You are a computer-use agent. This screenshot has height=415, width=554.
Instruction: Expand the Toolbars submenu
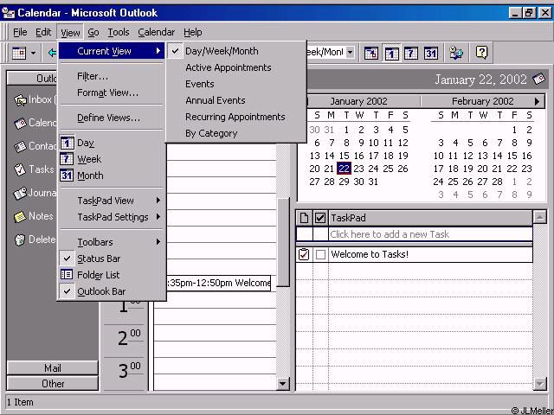click(112, 242)
